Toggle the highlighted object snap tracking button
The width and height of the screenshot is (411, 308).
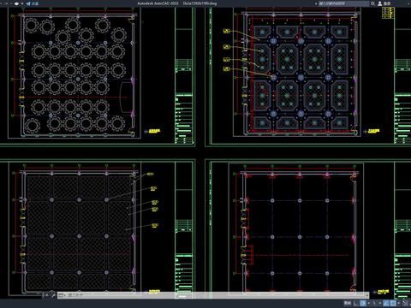tap(386, 303)
